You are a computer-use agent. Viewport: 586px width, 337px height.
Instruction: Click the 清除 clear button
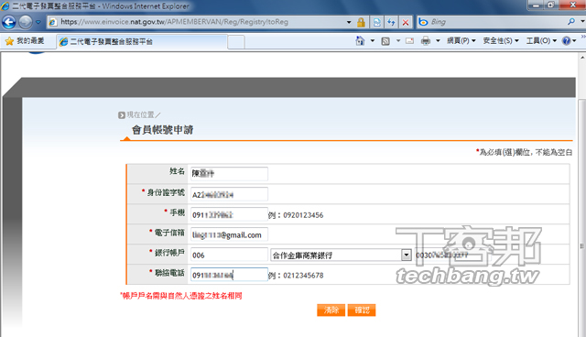coord(331,310)
